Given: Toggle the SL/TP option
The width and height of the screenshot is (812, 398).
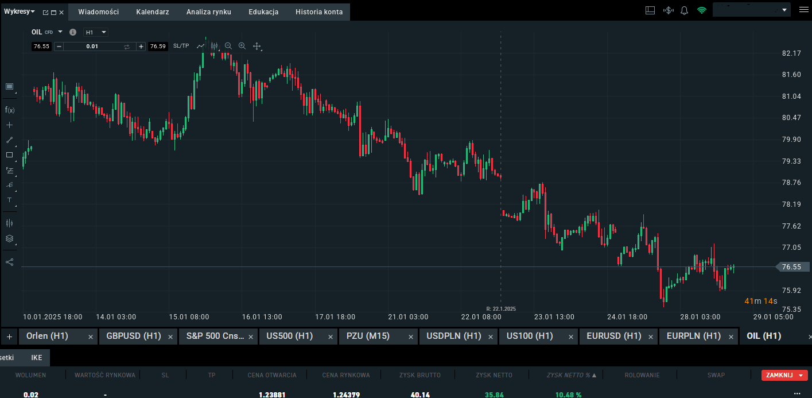Looking at the screenshot, I should click(181, 46).
